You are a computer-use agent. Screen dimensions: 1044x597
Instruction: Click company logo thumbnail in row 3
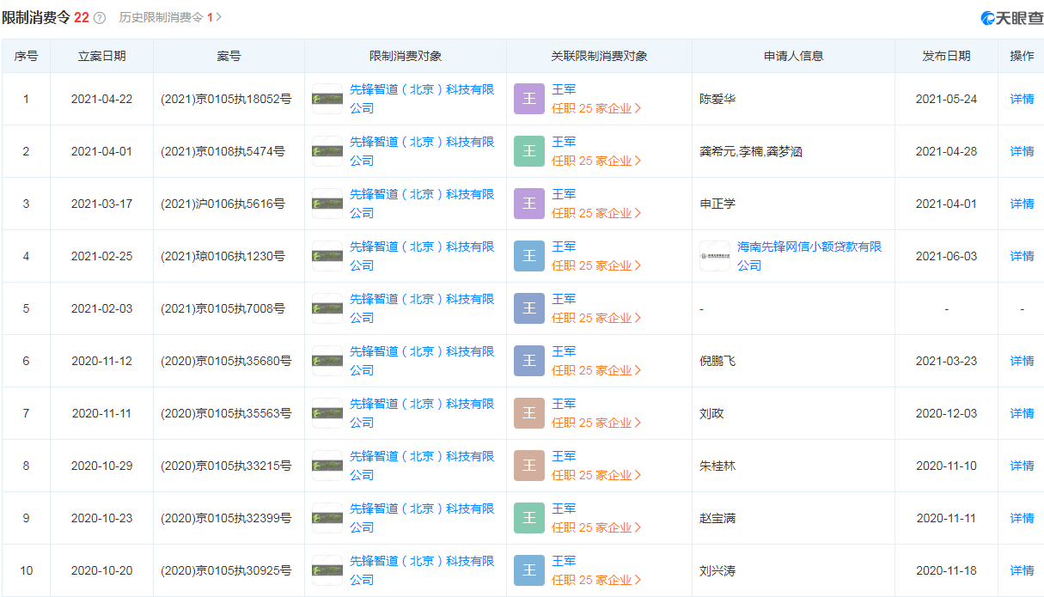(327, 204)
